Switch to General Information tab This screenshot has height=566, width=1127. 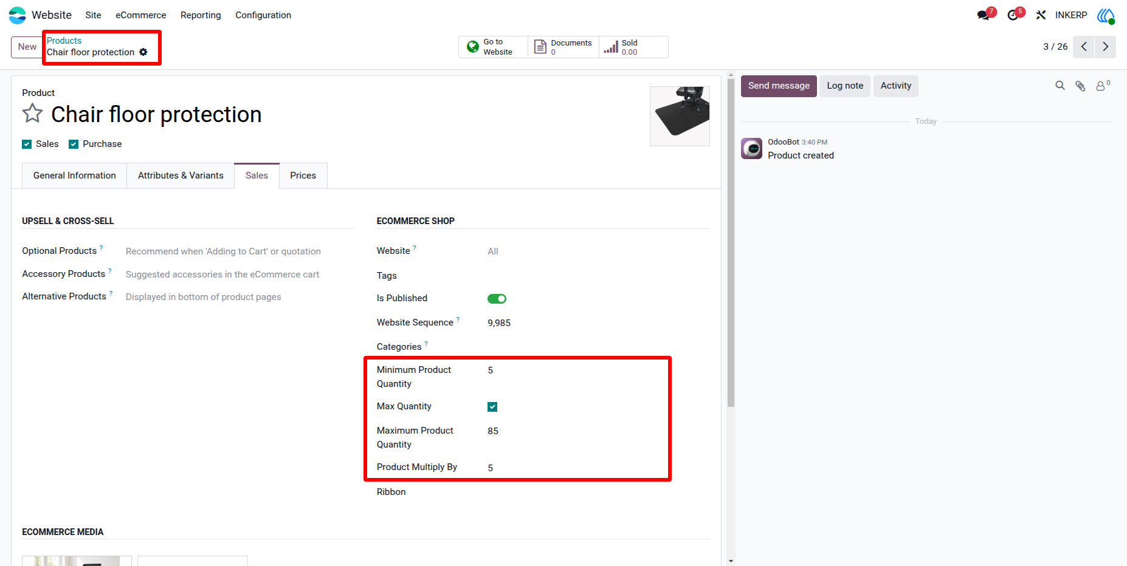coord(75,176)
